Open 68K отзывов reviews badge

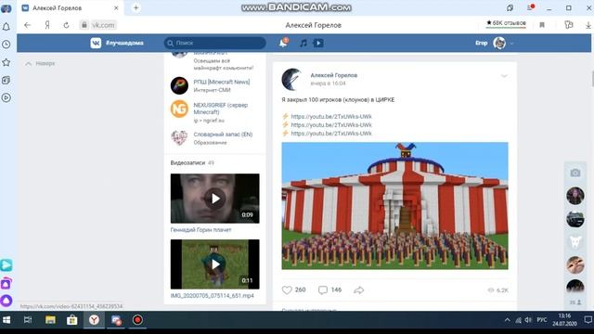tap(507, 23)
